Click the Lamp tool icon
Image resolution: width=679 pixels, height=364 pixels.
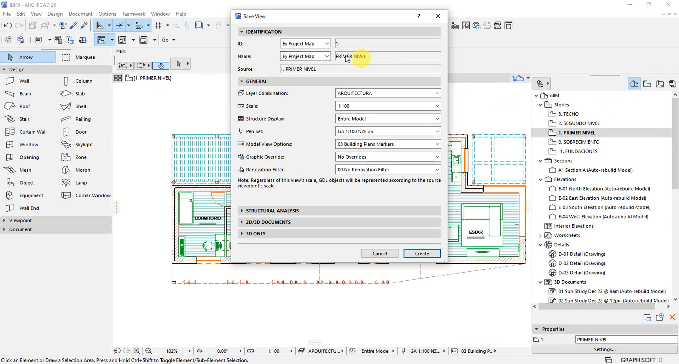pyautogui.click(x=66, y=183)
